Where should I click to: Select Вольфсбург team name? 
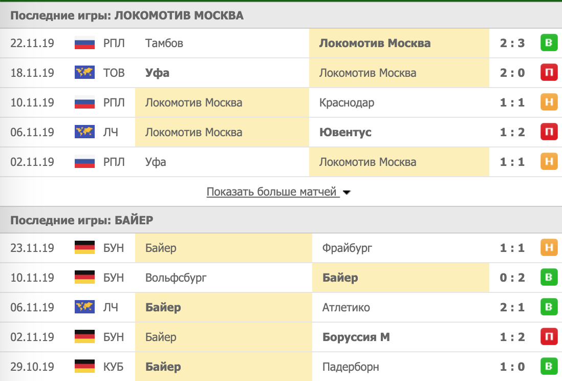click(x=176, y=278)
